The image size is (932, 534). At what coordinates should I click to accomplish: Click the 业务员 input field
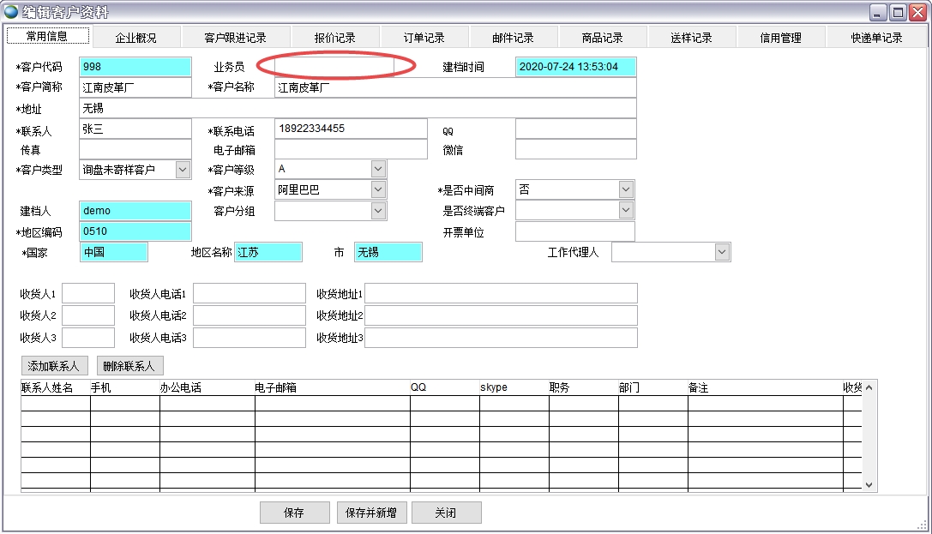pos(334,67)
